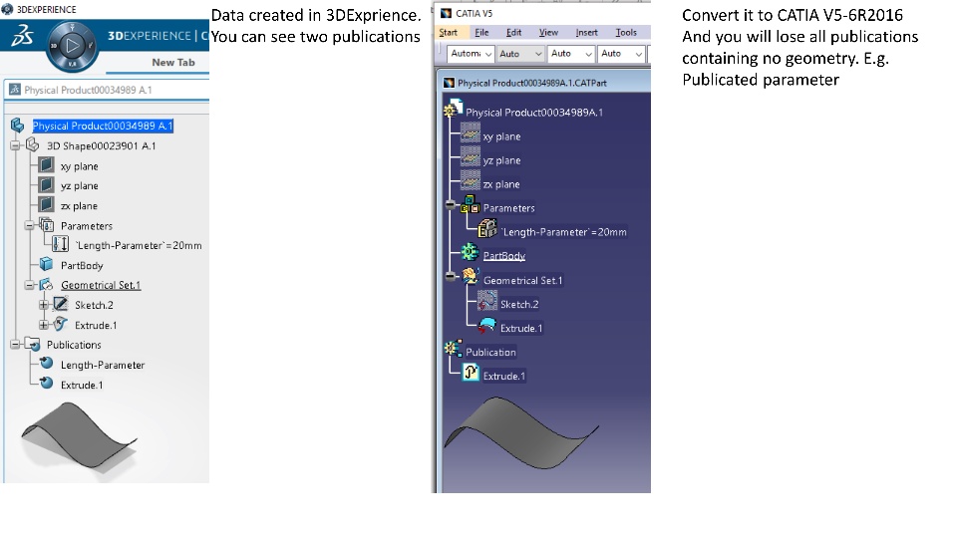Viewport: 957px width, 538px height.
Task: Click Length-Parameter=20mm icon in CATIA V5 tree
Action: (x=487, y=229)
